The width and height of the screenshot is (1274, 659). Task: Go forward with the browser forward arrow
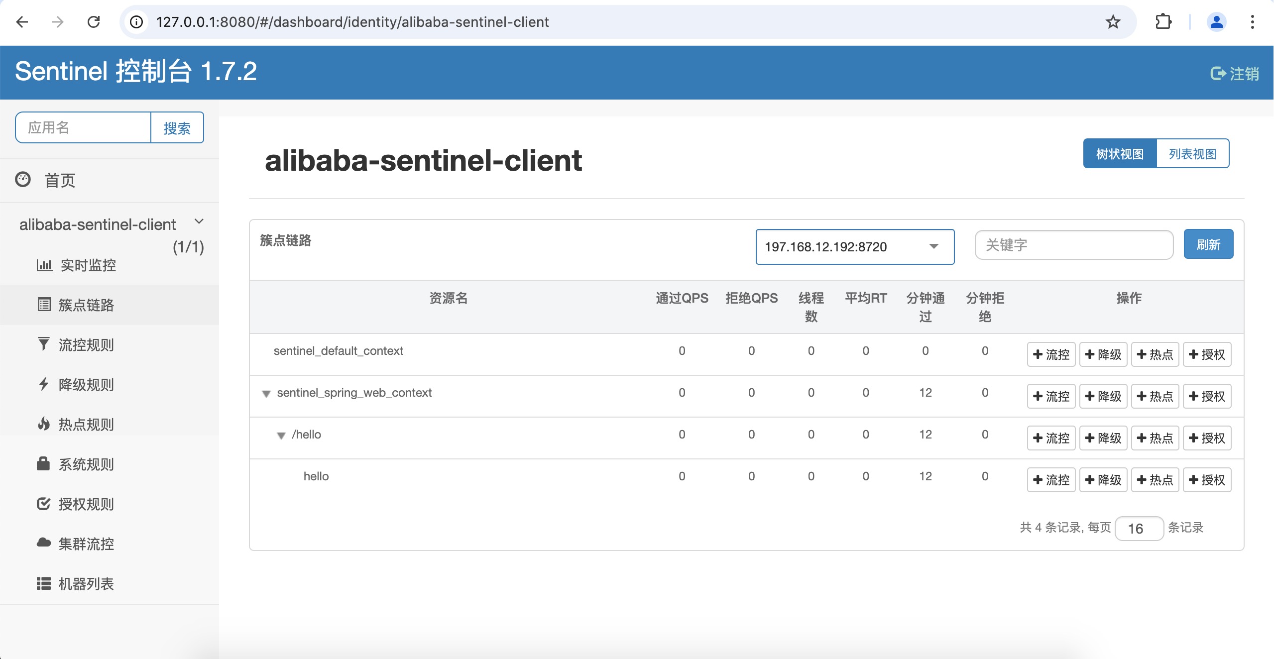tap(58, 22)
